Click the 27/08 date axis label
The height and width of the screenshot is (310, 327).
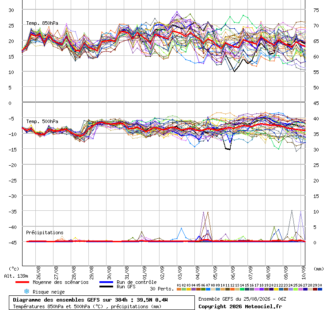click(56, 273)
